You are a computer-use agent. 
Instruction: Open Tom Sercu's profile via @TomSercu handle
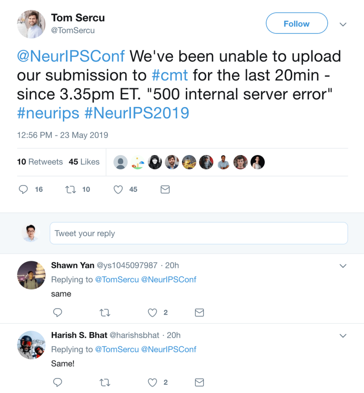point(72,30)
